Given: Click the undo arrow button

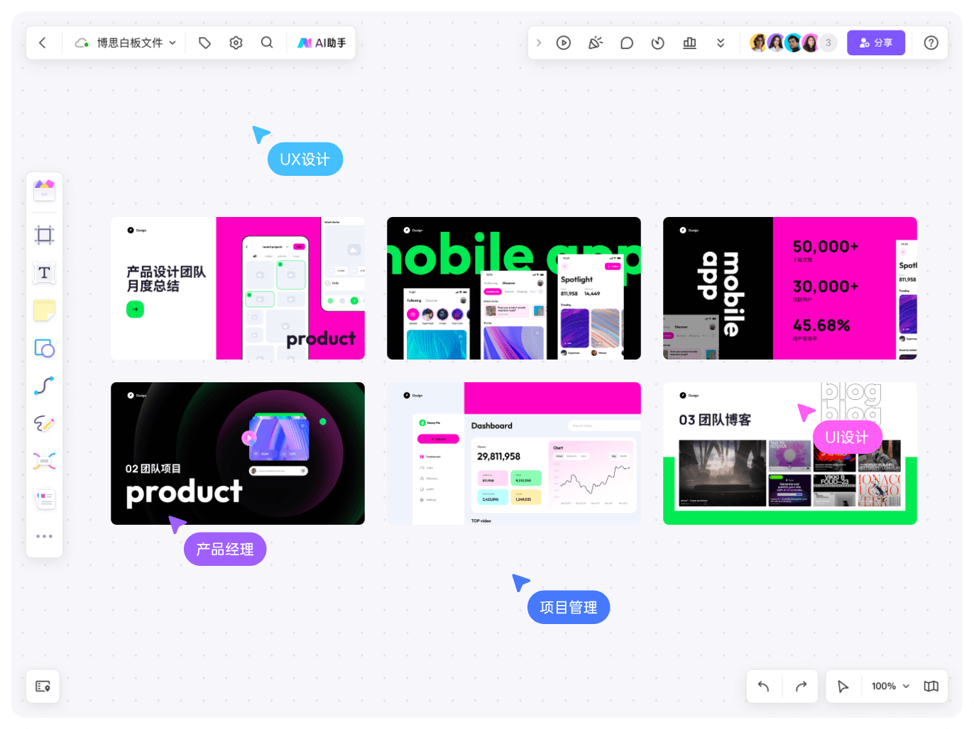Looking at the screenshot, I should click(x=765, y=686).
